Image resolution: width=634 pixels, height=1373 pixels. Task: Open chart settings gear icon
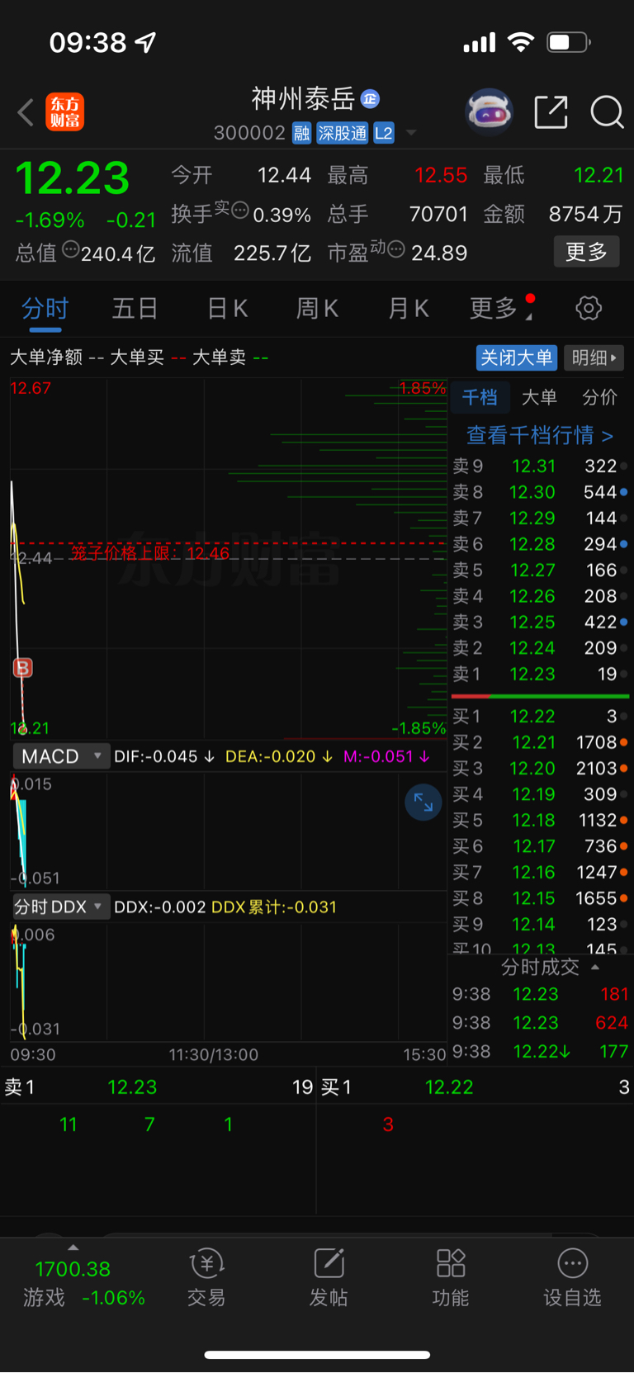(x=589, y=309)
